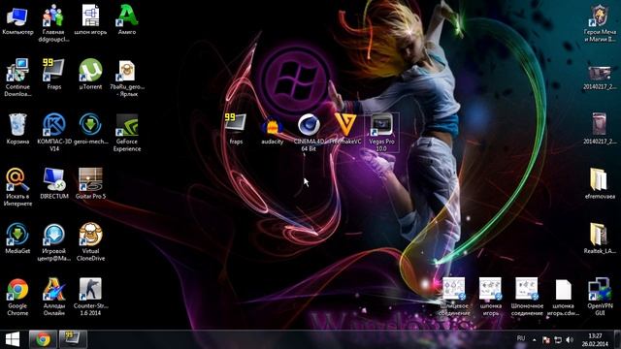Switch to Fraps in the taskbar
Viewport: 621px width, 349px height.
click(x=73, y=339)
